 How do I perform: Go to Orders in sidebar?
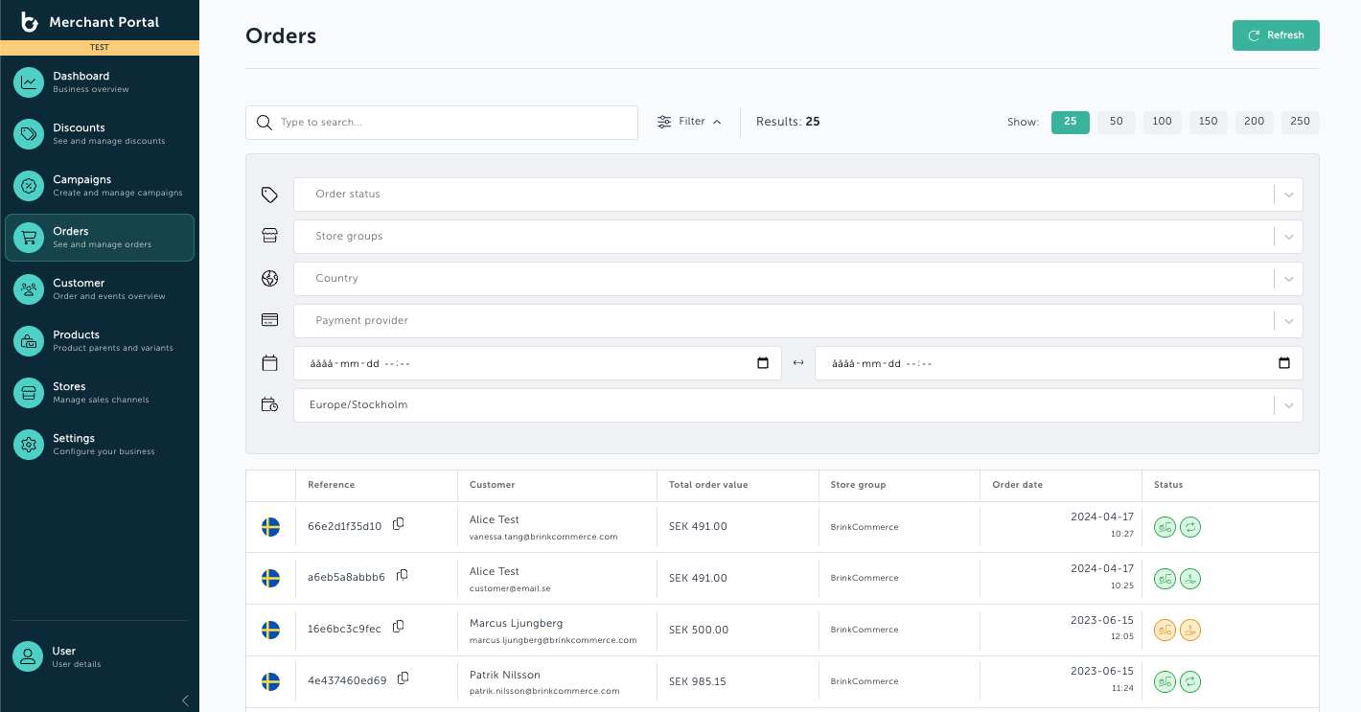point(100,238)
